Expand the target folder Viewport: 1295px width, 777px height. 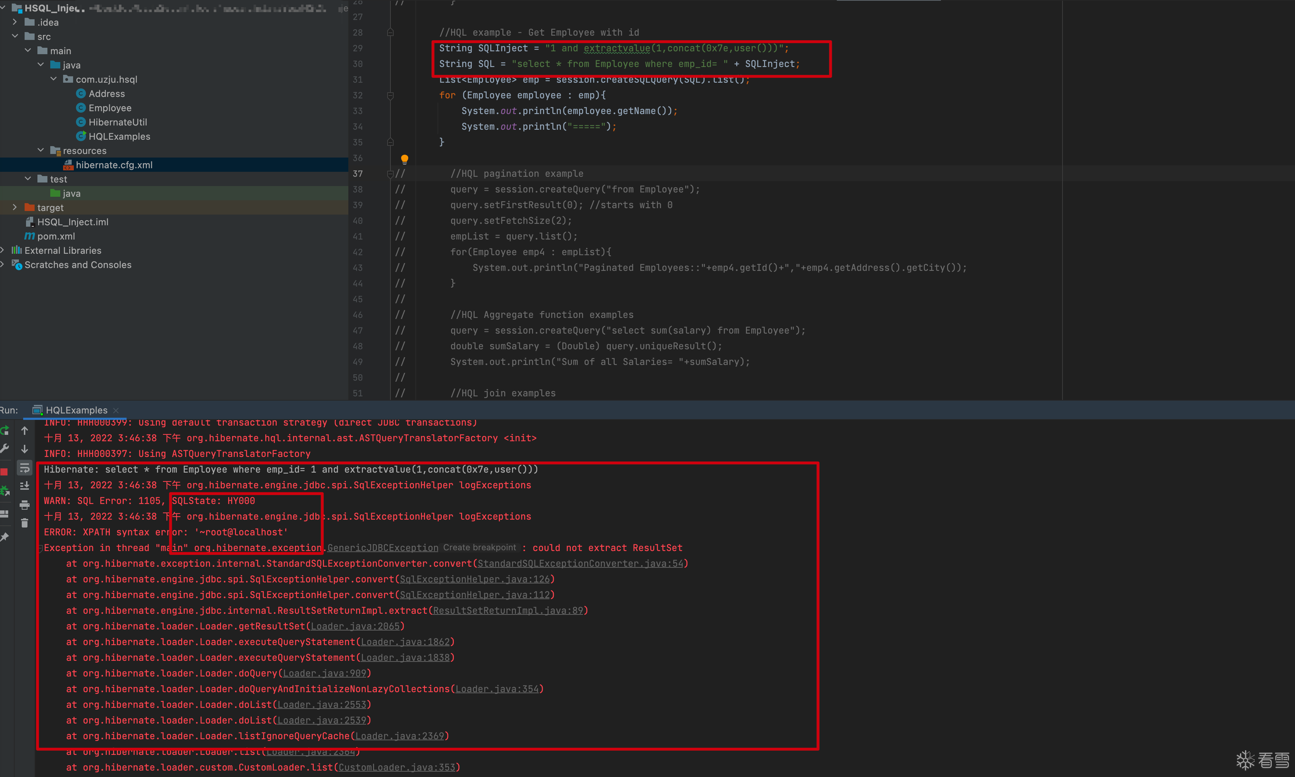pyautogui.click(x=15, y=207)
